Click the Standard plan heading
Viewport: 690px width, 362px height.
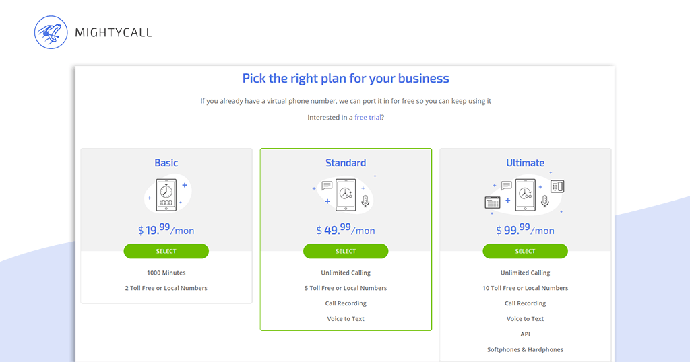346,163
